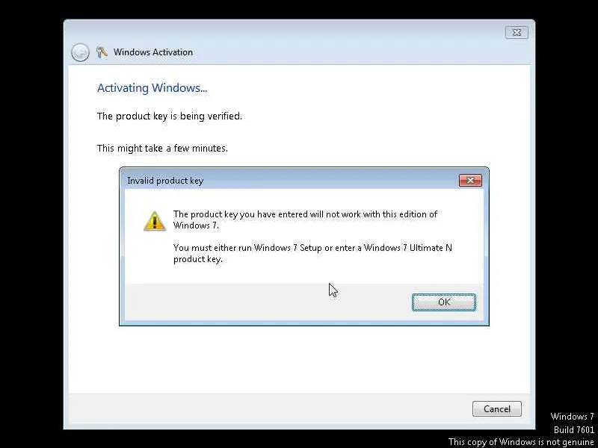Cancel the Windows activation process

[x=497, y=408]
